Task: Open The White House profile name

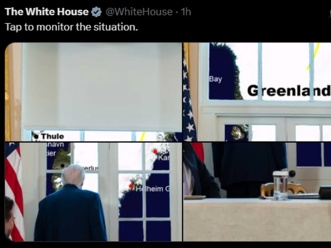Action: coord(47,12)
